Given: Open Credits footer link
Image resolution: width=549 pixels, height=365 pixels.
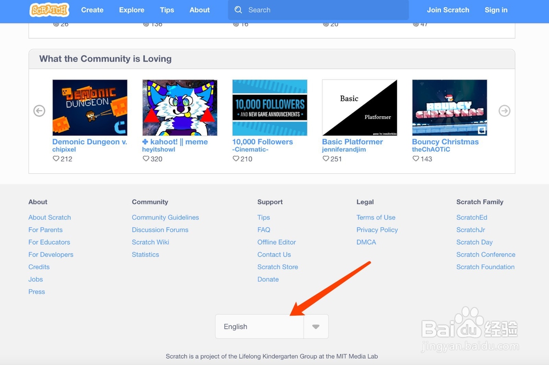Looking at the screenshot, I should [39, 267].
